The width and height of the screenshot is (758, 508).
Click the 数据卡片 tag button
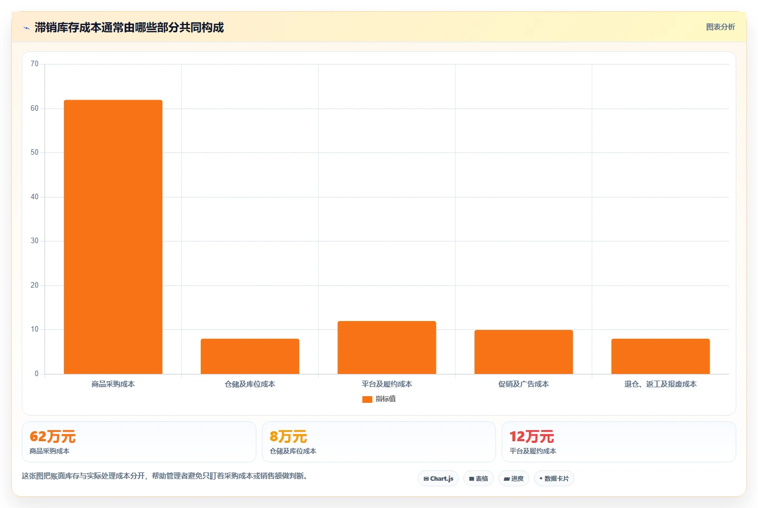[554, 479]
